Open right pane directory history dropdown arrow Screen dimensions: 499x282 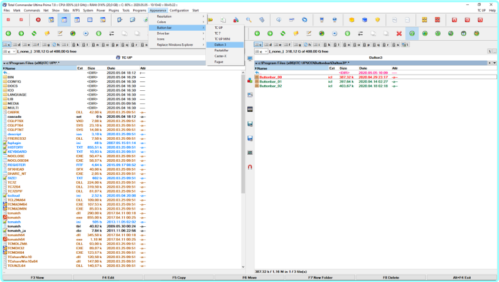495,63
